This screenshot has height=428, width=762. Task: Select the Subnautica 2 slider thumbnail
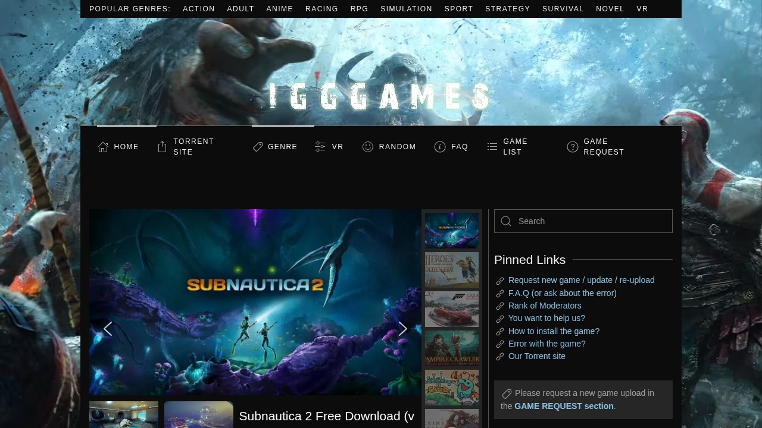click(452, 231)
